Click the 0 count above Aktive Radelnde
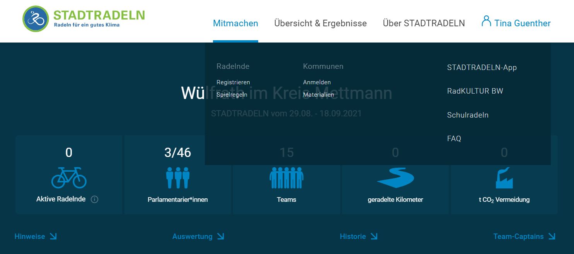This screenshot has width=574, height=254. pos(69,152)
